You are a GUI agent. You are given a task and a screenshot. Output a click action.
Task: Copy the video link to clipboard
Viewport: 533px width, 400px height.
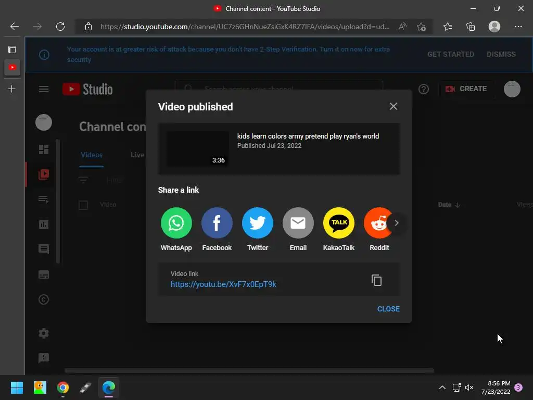click(376, 280)
